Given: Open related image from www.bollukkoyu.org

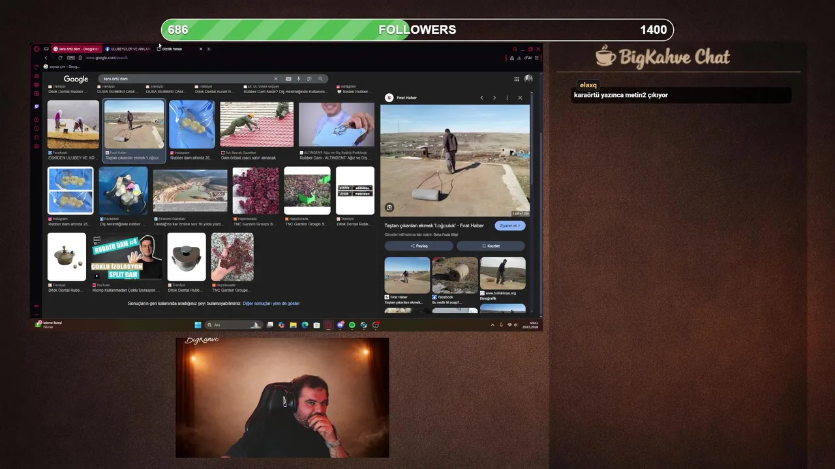Looking at the screenshot, I should coord(502,274).
